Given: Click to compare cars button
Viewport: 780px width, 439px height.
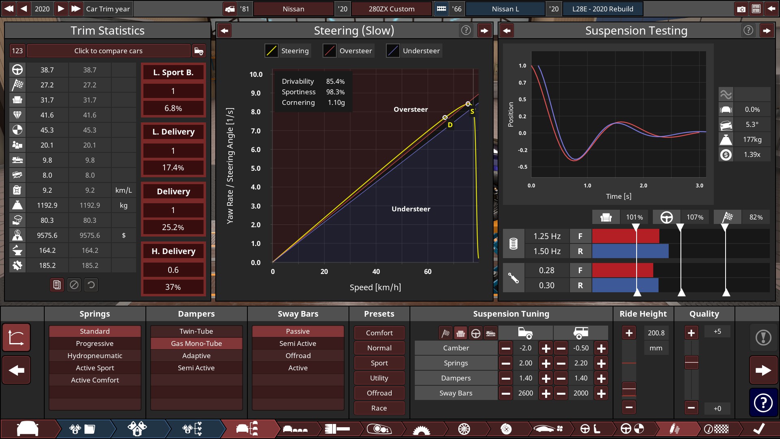Looking at the screenshot, I should (x=108, y=51).
